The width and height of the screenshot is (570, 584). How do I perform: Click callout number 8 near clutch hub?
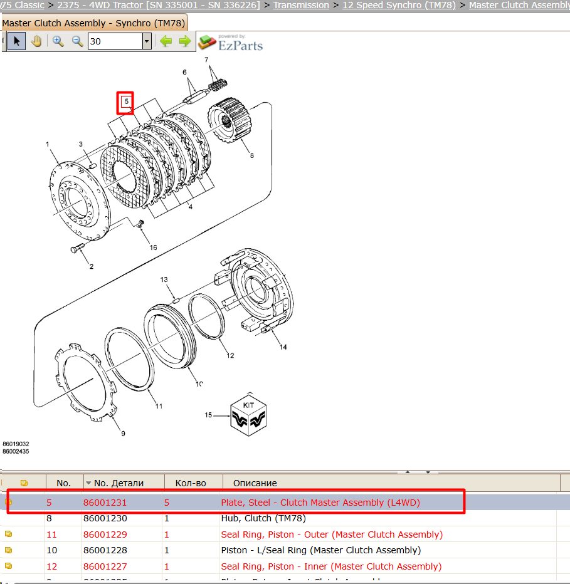point(252,155)
